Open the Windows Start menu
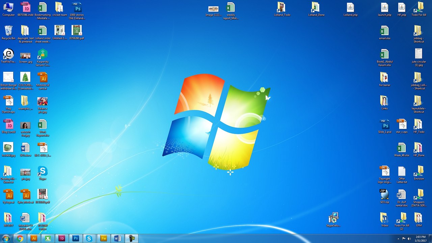 point(6,238)
